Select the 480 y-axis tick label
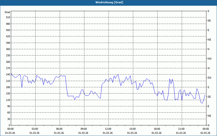This screenshot has height=136, width=217. pyautogui.click(x=8, y=24)
